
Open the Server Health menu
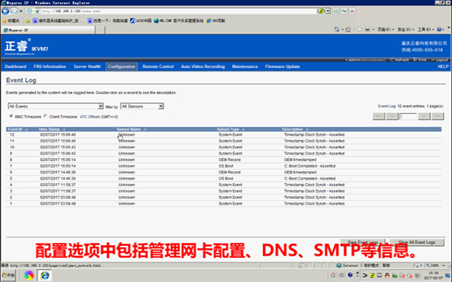coord(87,66)
